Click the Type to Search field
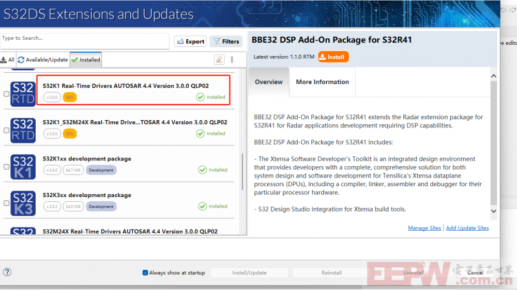This screenshot has height=290, width=517. [x=85, y=41]
